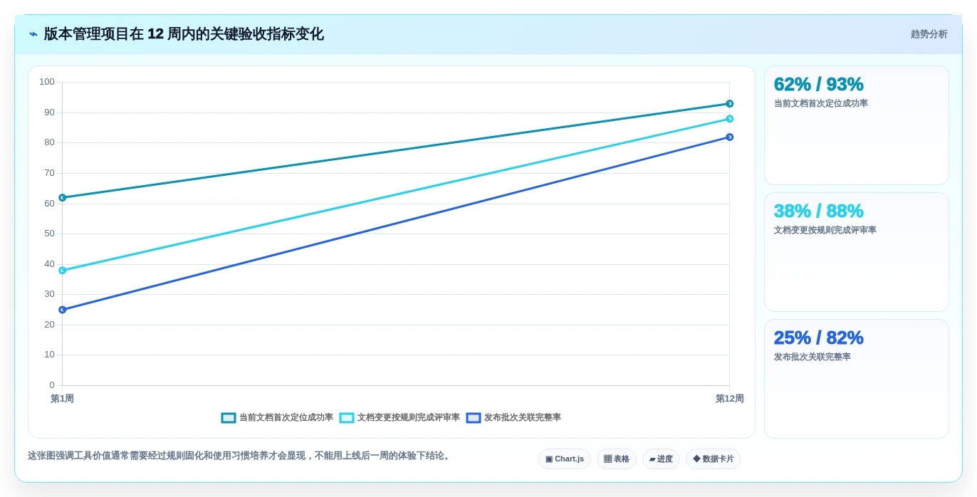Click the 发布批次关联完整率 legend label
Image resolution: width=977 pixels, height=497 pixels.
click(523, 418)
